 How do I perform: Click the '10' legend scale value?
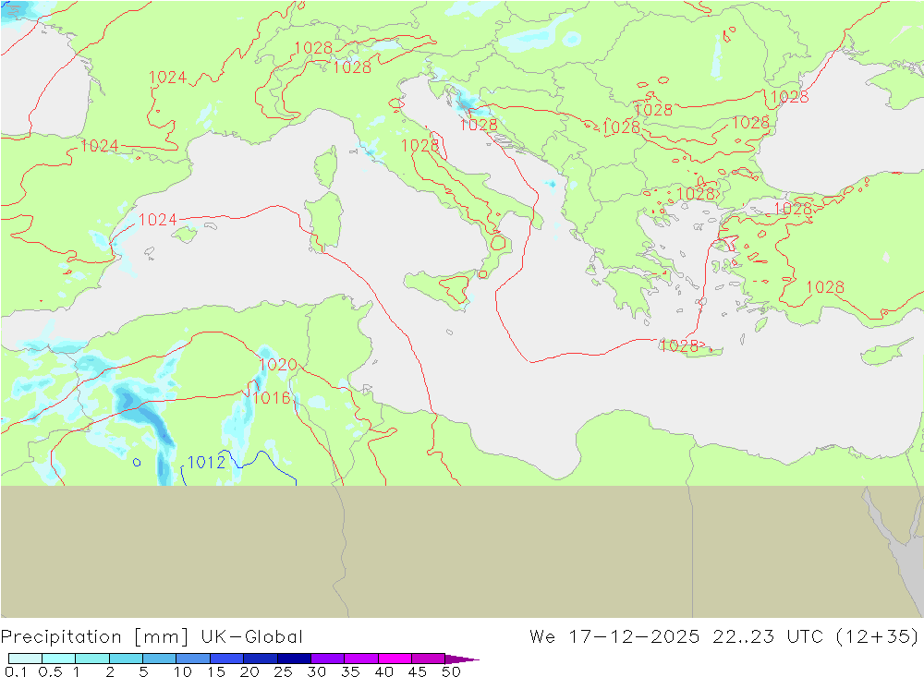coord(183,671)
